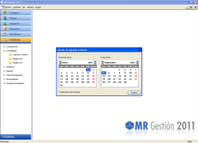Step the Enero month spinner
The width and height of the screenshot is (198, 143).
point(60,62)
